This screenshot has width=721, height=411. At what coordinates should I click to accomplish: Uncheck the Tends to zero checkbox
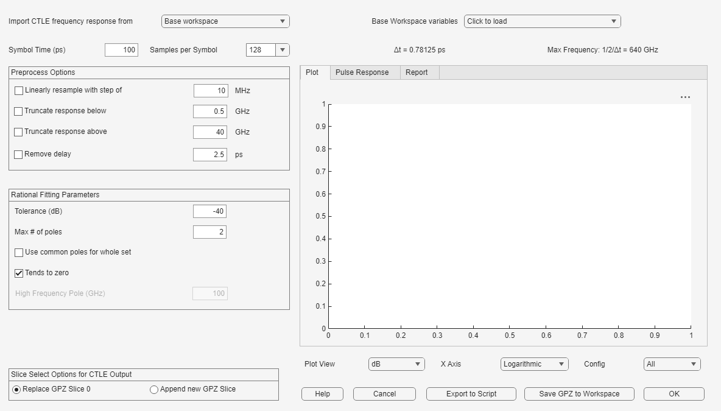(x=19, y=273)
